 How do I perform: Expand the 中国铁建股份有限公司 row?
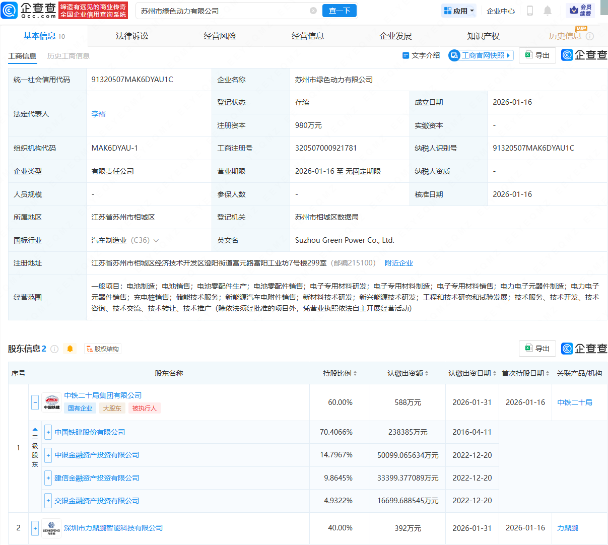tap(48, 432)
